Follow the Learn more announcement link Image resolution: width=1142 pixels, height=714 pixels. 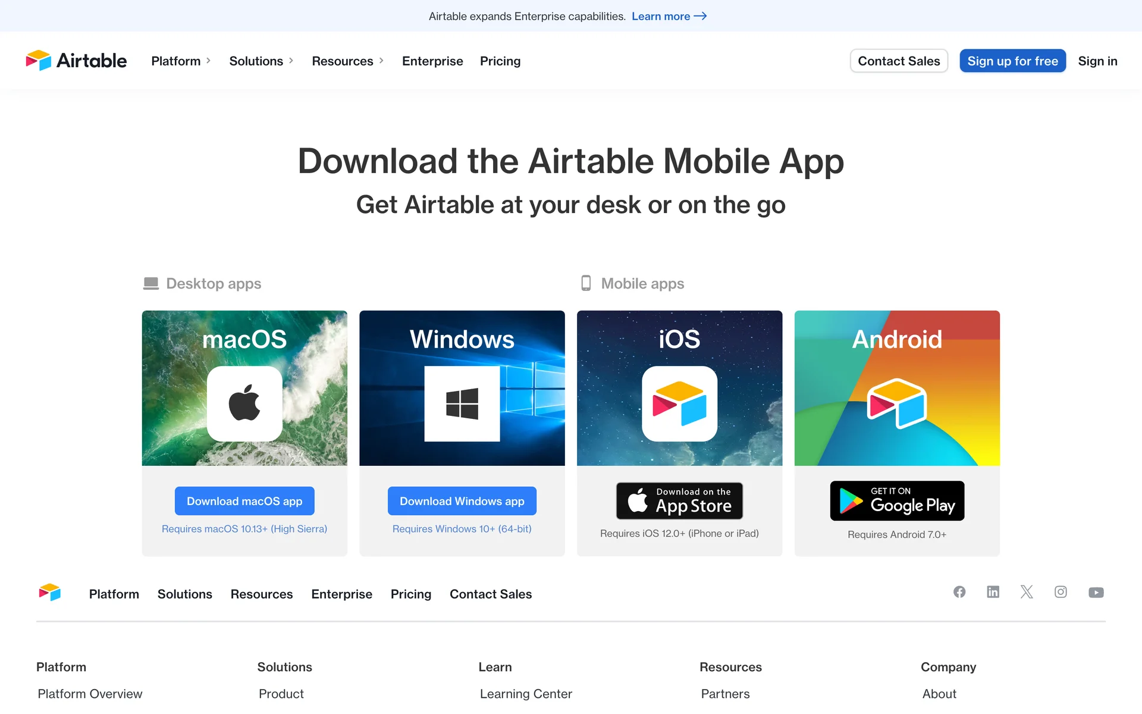669,16
